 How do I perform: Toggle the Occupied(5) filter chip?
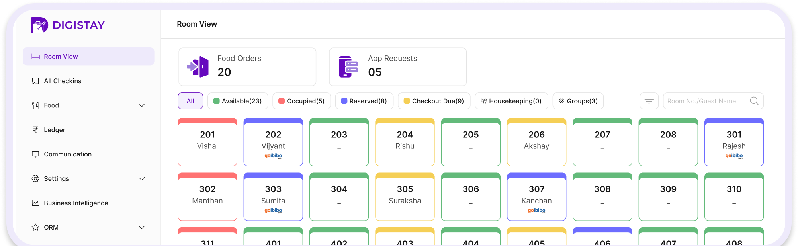click(x=301, y=101)
